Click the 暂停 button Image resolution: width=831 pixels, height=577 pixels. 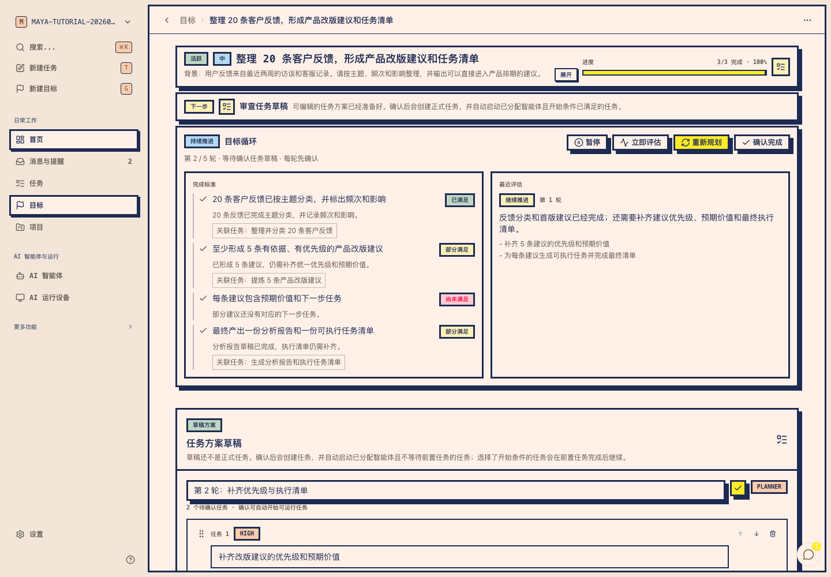tap(587, 143)
